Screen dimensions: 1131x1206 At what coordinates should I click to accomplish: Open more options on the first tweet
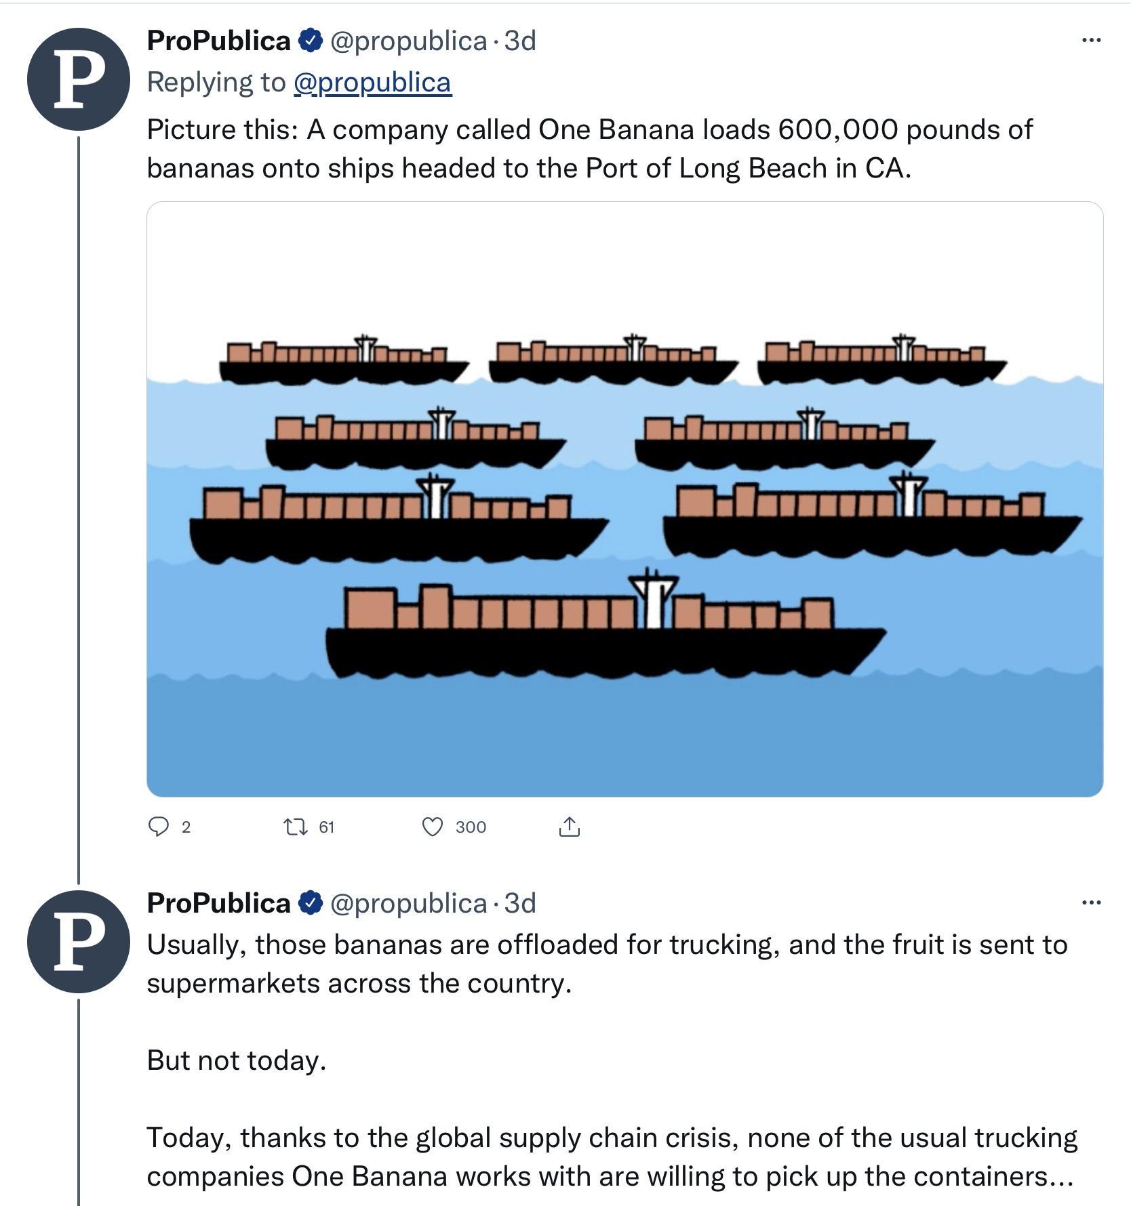coord(1092,39)
